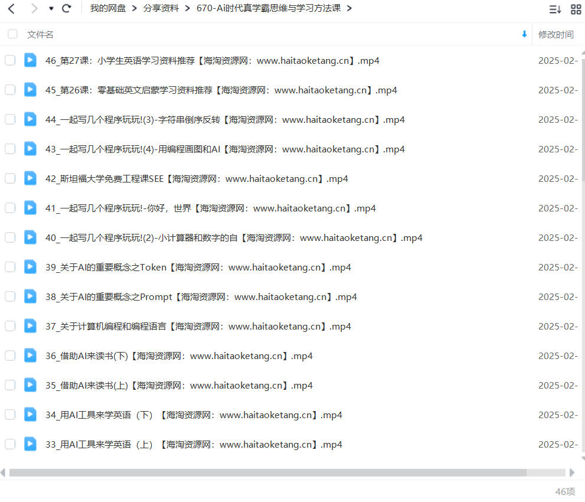Expand chevron after 分享资料 breadcrumb
Screen dimensions: 585x502
tap(188, 8)
